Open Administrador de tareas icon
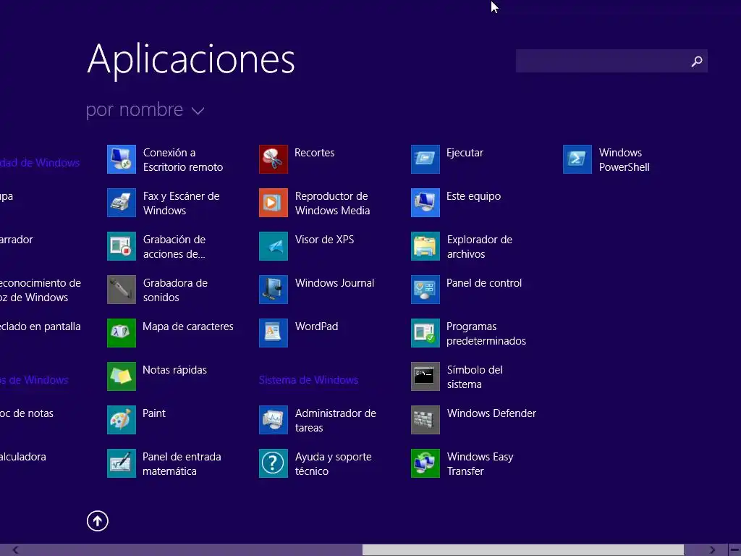 click(x=274, y=421)
